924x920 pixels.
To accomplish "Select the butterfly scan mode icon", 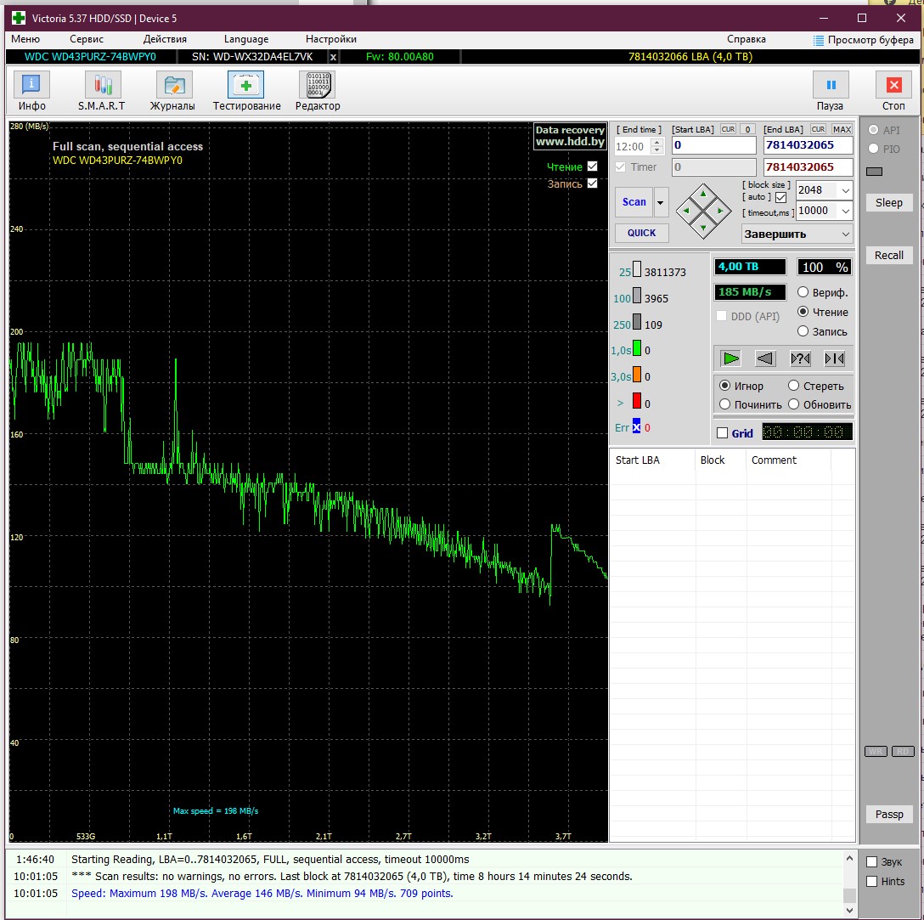I will [835, 358].
